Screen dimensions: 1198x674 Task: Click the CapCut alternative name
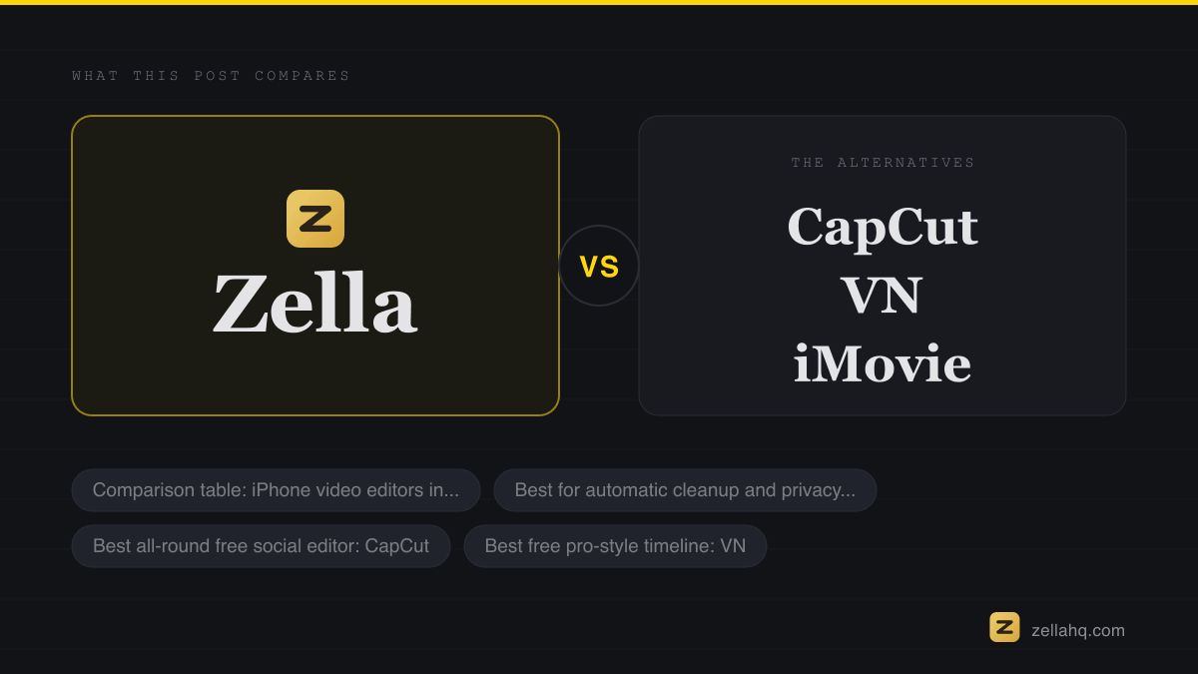pyautogui.click(x=883, y=228)
